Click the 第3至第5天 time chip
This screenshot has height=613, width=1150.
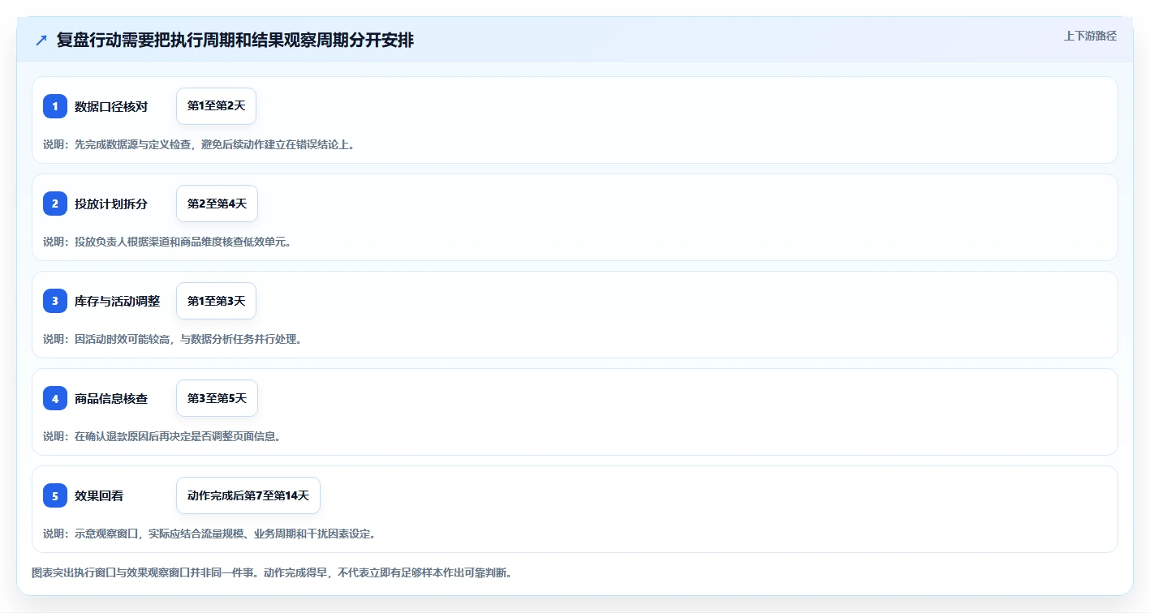coord(217,398)
